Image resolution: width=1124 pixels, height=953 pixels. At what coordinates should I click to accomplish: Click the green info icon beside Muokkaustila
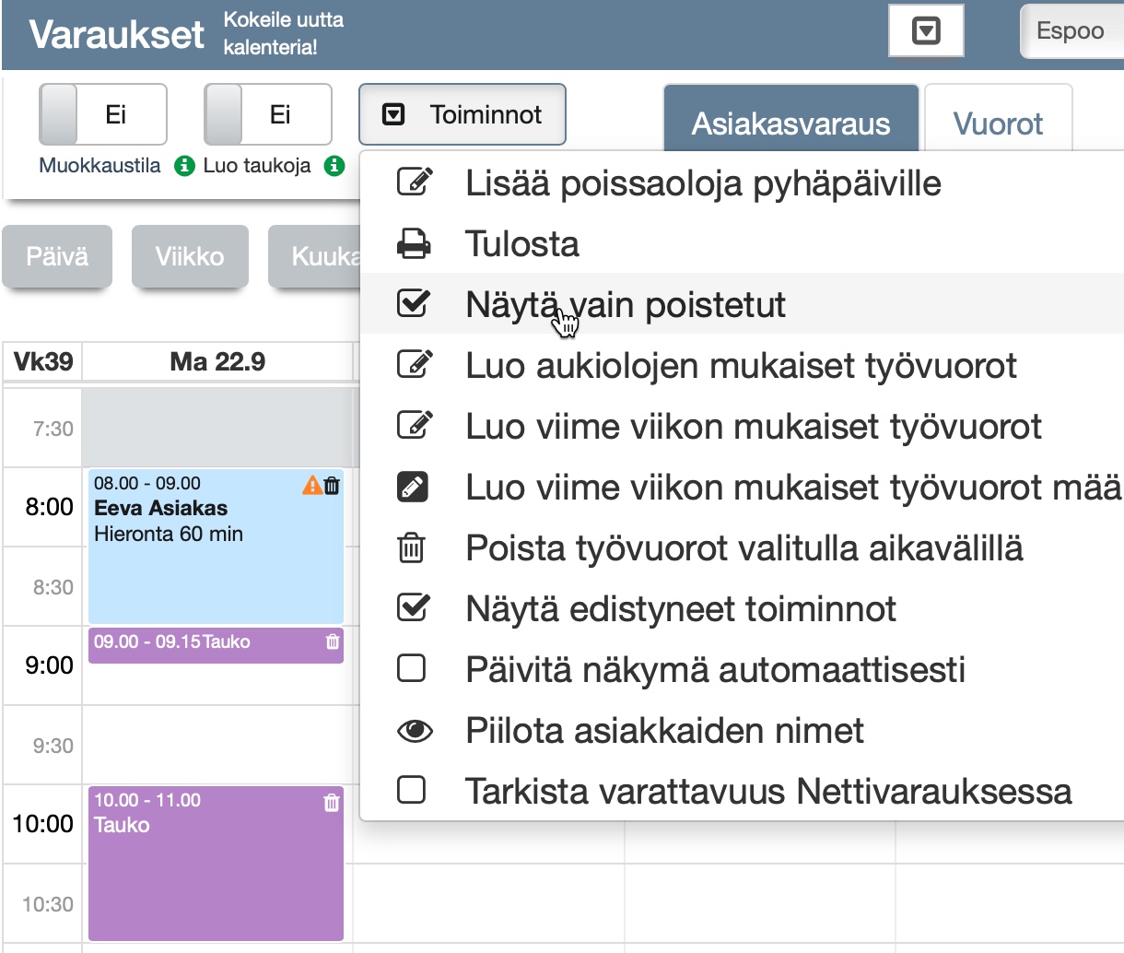(x=184, y=166)
